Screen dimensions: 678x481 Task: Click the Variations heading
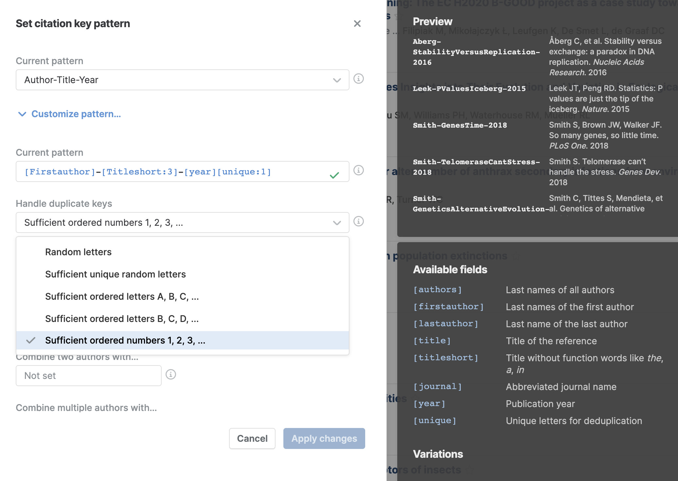(438, 454)
